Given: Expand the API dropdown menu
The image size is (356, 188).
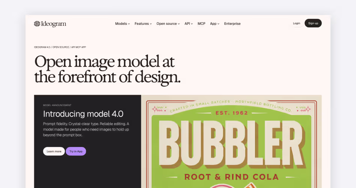Looking at the screenshot, I should coord(189,24).
